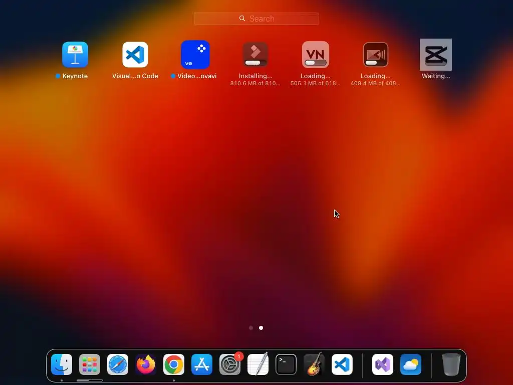This screenshot has width=513, height=385.
Task: Click the Launchpad icon in the Dock
Action: point(90,364)
